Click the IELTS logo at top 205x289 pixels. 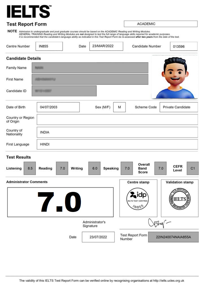pyautogui.click(x=29, y=11)
